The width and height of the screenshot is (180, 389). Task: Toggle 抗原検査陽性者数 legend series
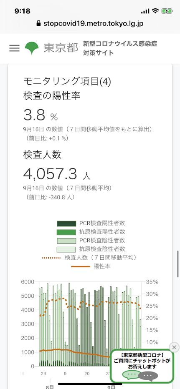tap(91, 232)
